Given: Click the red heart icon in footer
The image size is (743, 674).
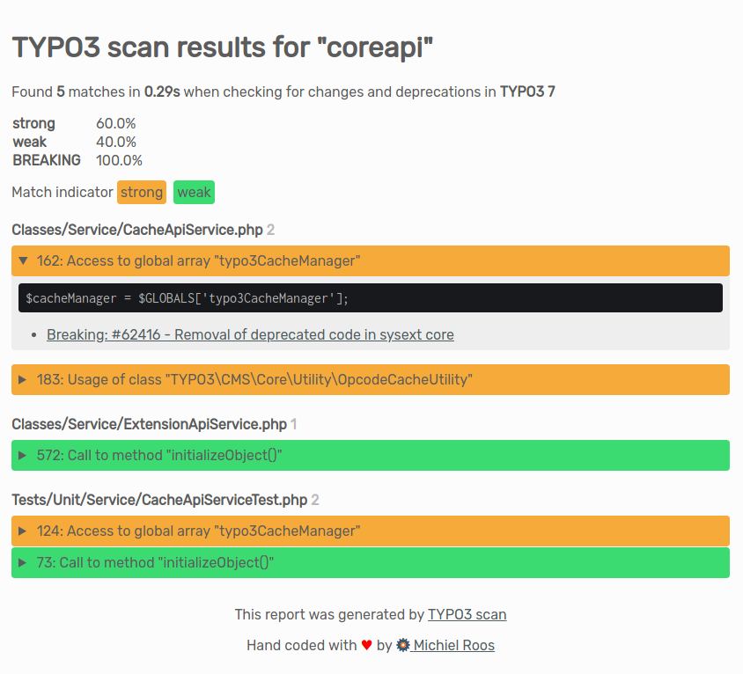Looking at the screenshot, I should 367,645.
